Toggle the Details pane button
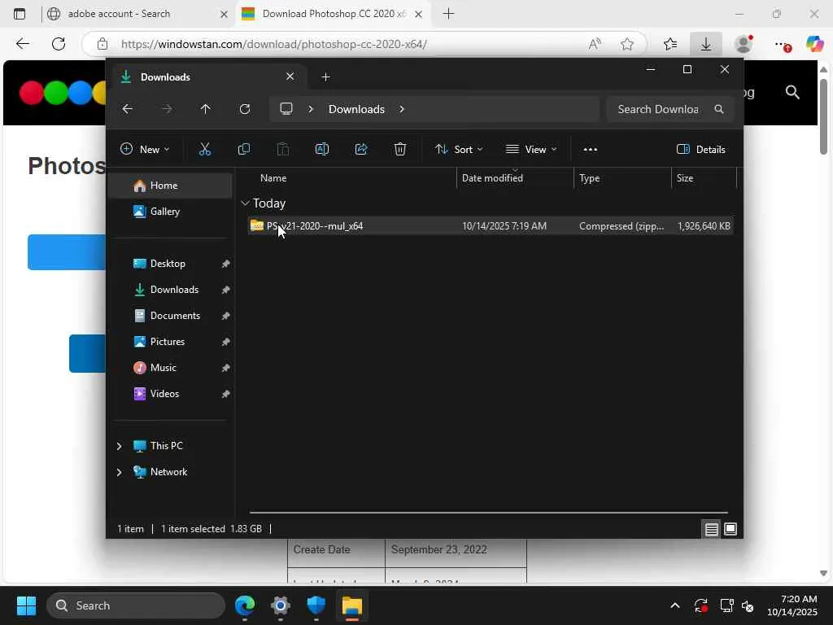Screen dimensions: 833x625 pos(700,150)
